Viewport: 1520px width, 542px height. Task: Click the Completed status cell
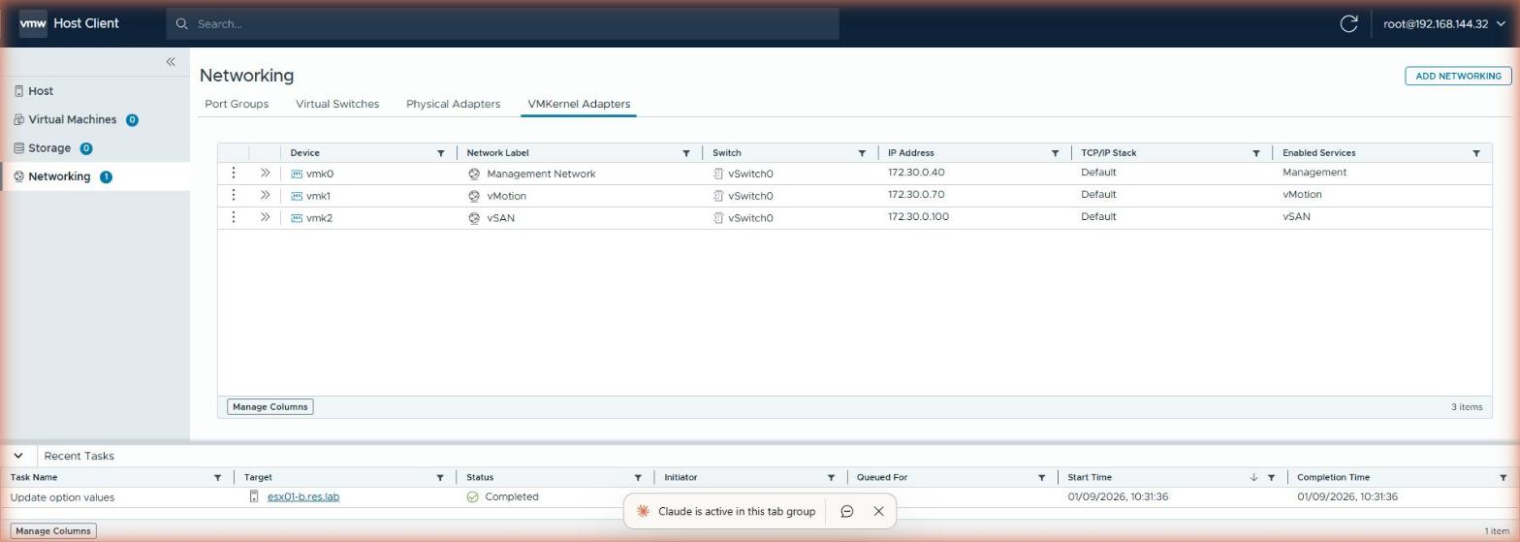point(502,496)
